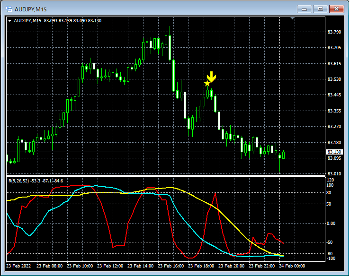The height and width of the screenshot is (276, 350).
Task: Click the 23 Feb 10:00 time label
Action: (x=80, y=266)
